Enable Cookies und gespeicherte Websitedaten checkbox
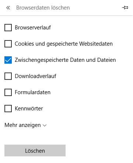The height and width of the screenshot is (163, 133). [x=8, y=44]
